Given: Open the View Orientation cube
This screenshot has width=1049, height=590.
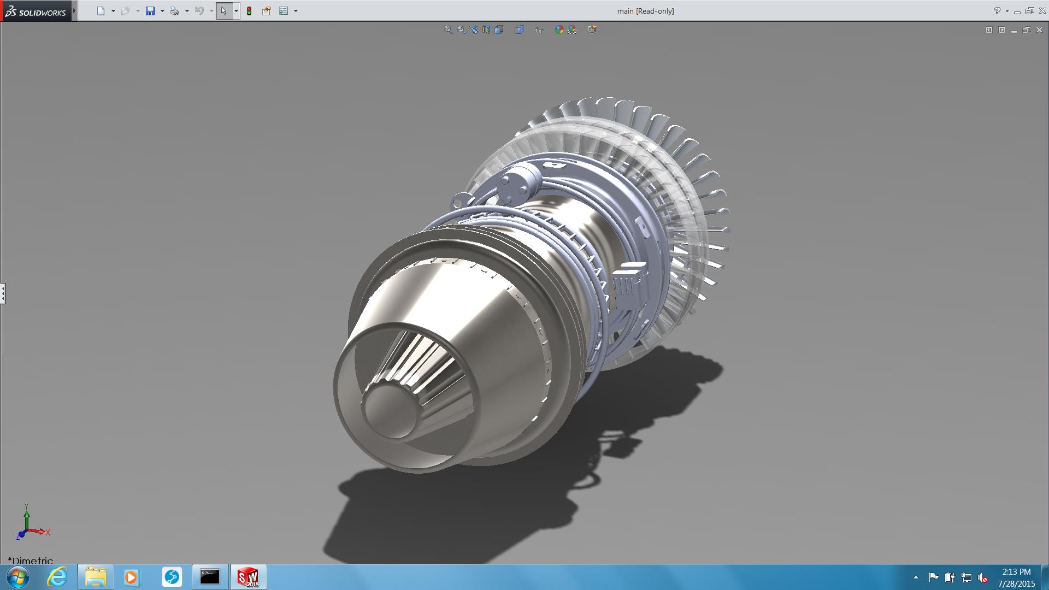Looking at the screenshot, I should [x=499, y=29].
